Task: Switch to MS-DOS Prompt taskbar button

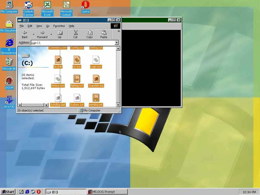Action: point(107,192)
